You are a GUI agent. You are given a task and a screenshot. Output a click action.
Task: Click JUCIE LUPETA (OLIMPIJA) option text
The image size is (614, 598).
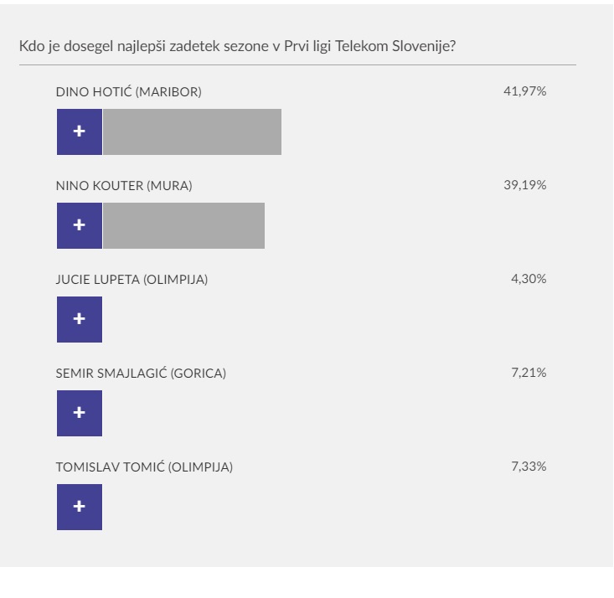coord(132,280)
